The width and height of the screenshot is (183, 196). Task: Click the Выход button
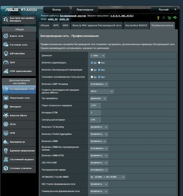[57, 9]
